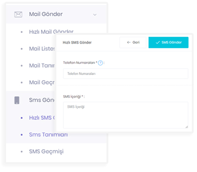Collapse the Mail Gönder chevron
This screenshot has height=172, width=197.
click(x=95, y=15)
